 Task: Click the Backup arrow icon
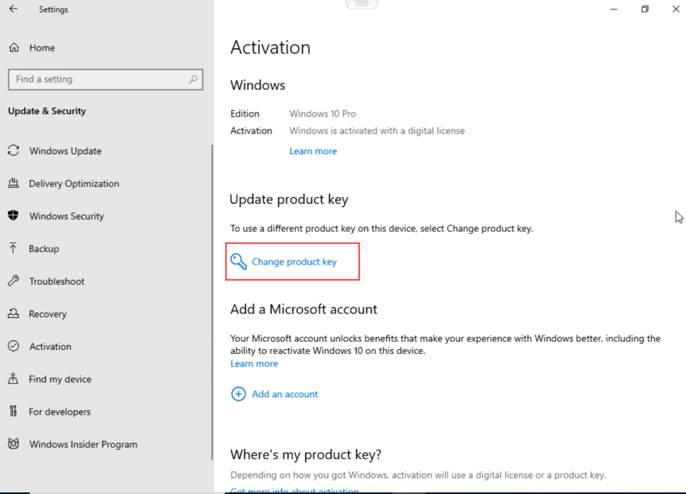pos(13,249)
